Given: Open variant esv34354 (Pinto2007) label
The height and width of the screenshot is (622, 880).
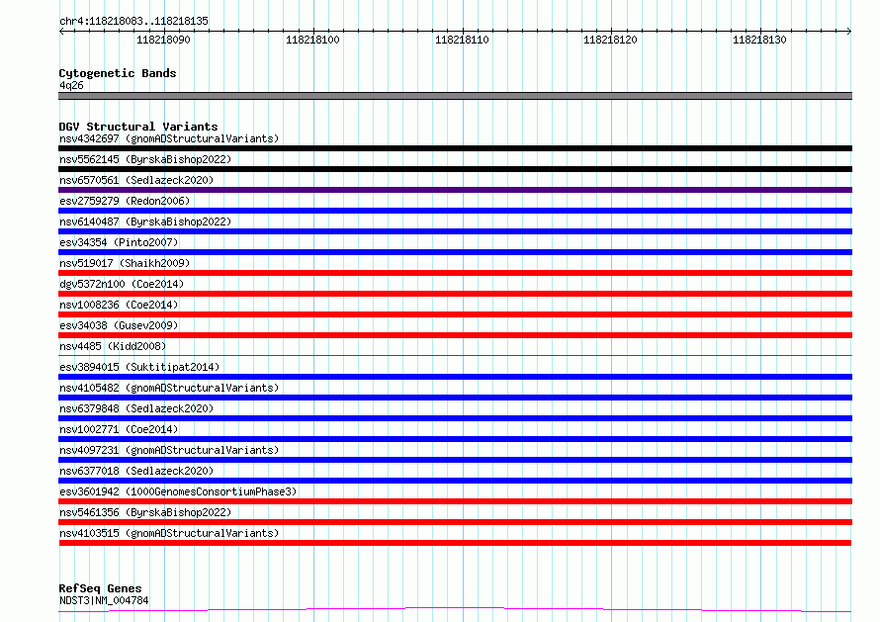Looking at the screenshot, I should (x=119, y=242).
